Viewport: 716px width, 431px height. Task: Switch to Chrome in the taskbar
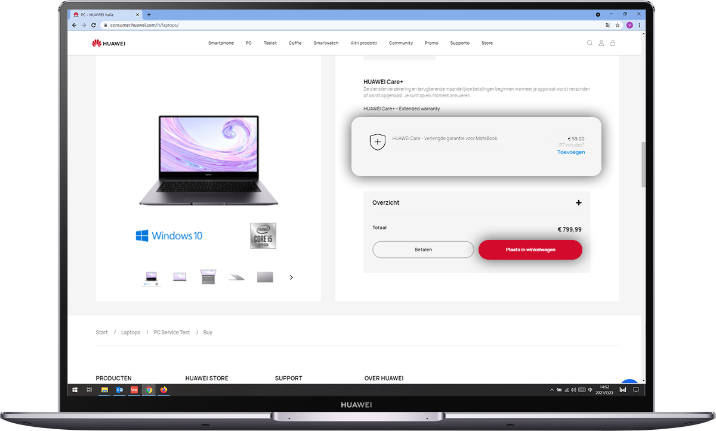149,390
